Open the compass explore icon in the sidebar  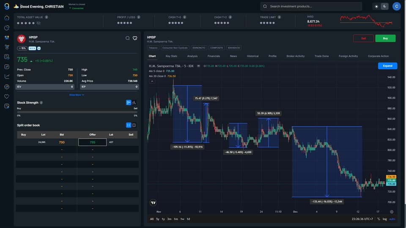coord(7,87)
